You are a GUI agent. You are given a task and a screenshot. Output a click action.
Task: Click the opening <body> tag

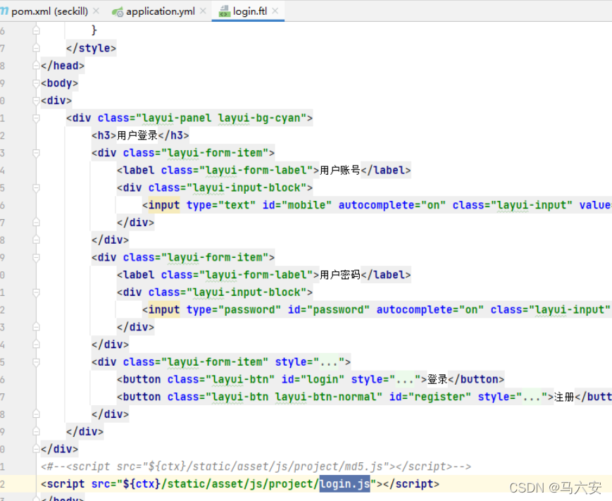59,83
